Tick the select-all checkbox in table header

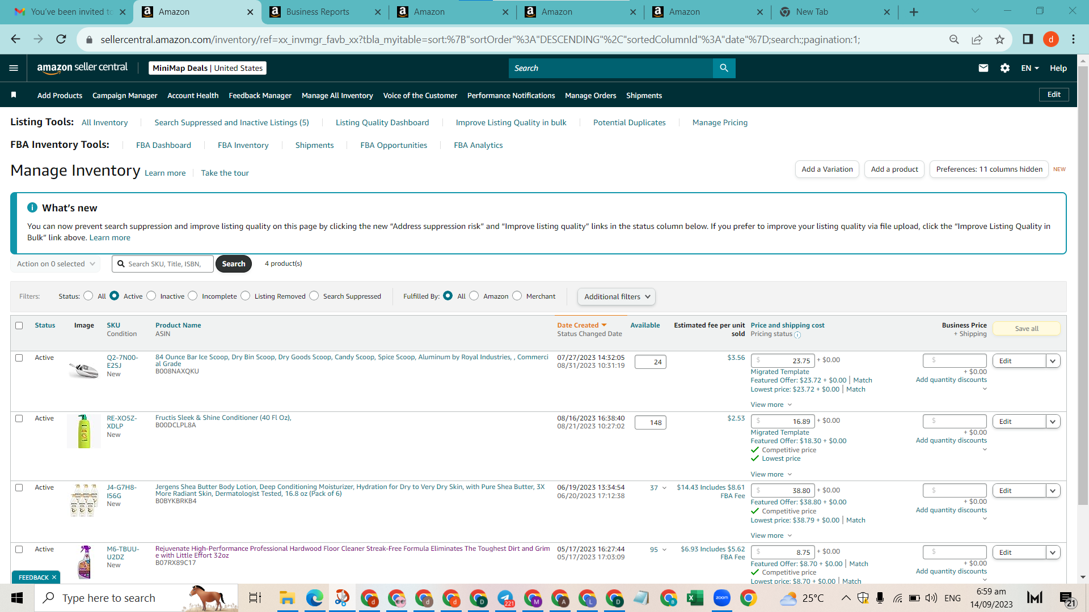19,325
